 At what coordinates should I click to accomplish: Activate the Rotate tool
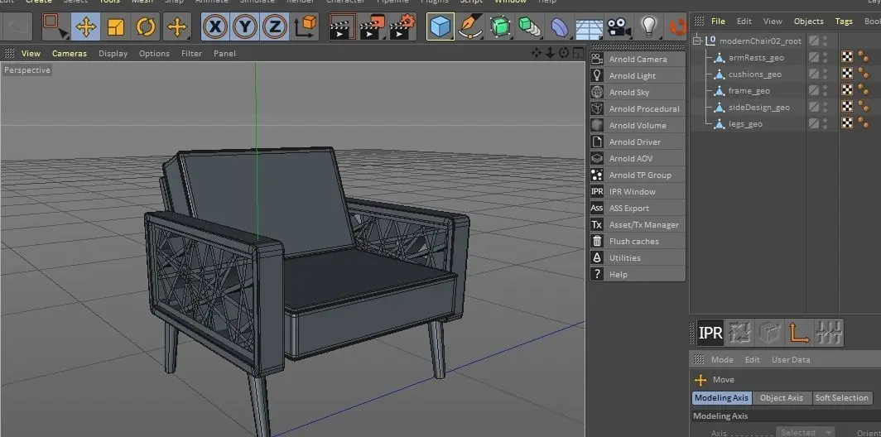[146, 26]
